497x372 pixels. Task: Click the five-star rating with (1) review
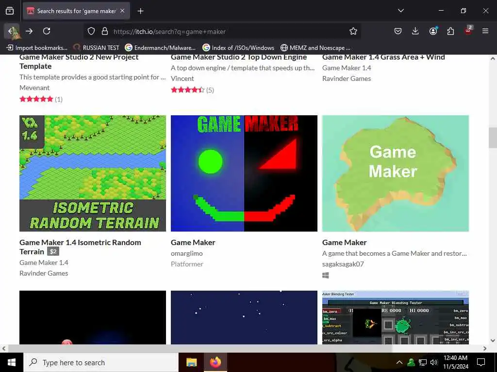point(41,99)
